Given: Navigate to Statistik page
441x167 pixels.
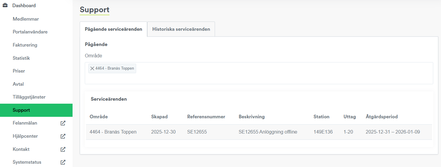Looking at the screenshot, I should [21, 58].
